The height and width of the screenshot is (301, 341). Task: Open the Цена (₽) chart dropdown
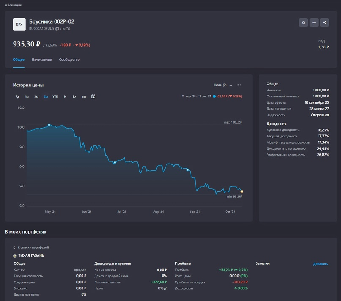point(223,85)
